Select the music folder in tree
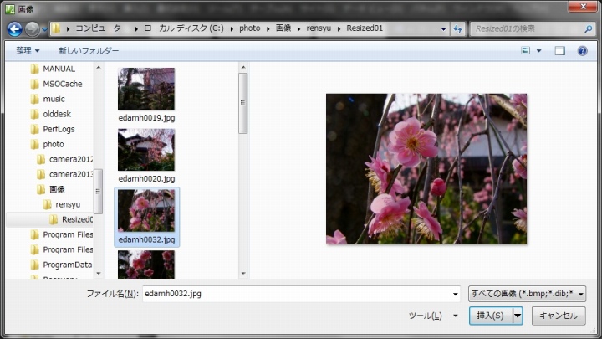 point(54,99)
